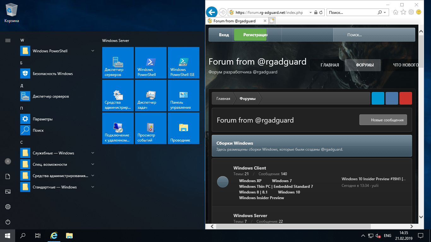Viewport: 431px width, 242px height.
Task: Open the Подключение к удаленному рабочему столу tile
Action: tap(118, 128)
